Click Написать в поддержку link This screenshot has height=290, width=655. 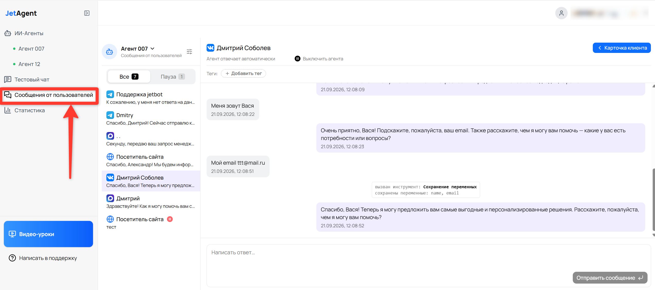tap(48, 258)
